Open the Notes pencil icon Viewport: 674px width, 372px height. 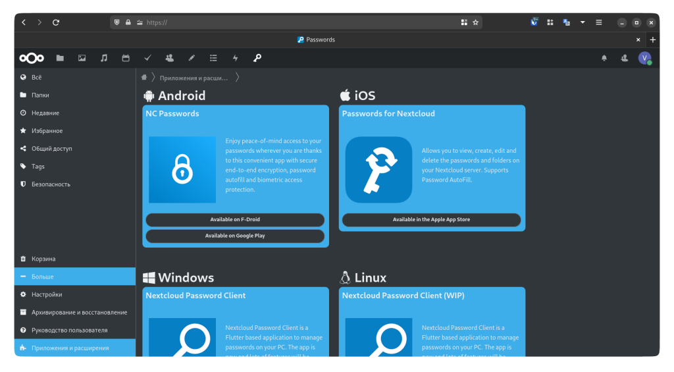pyautogui.click(x=192, y=58)
